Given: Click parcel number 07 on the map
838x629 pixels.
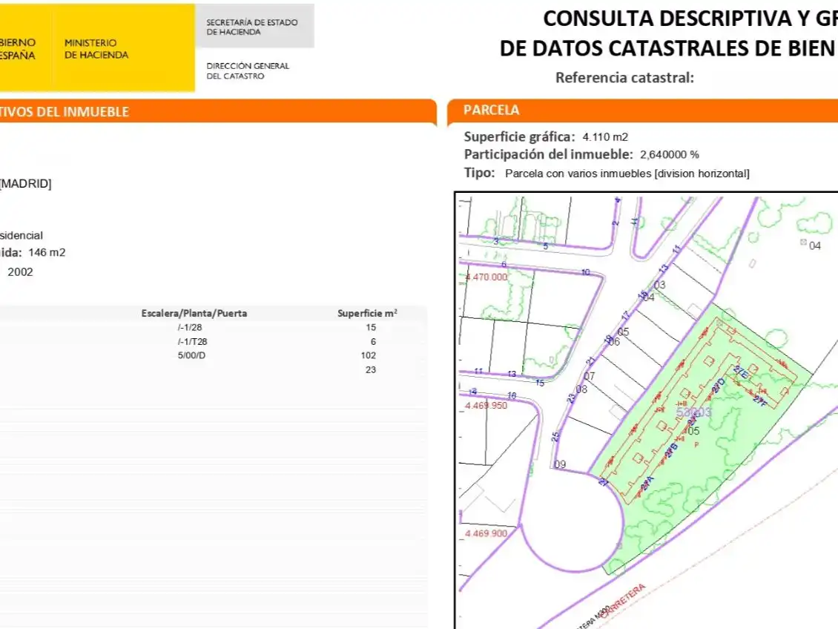Looking at the screenshot, I should [x=589, y=376].
